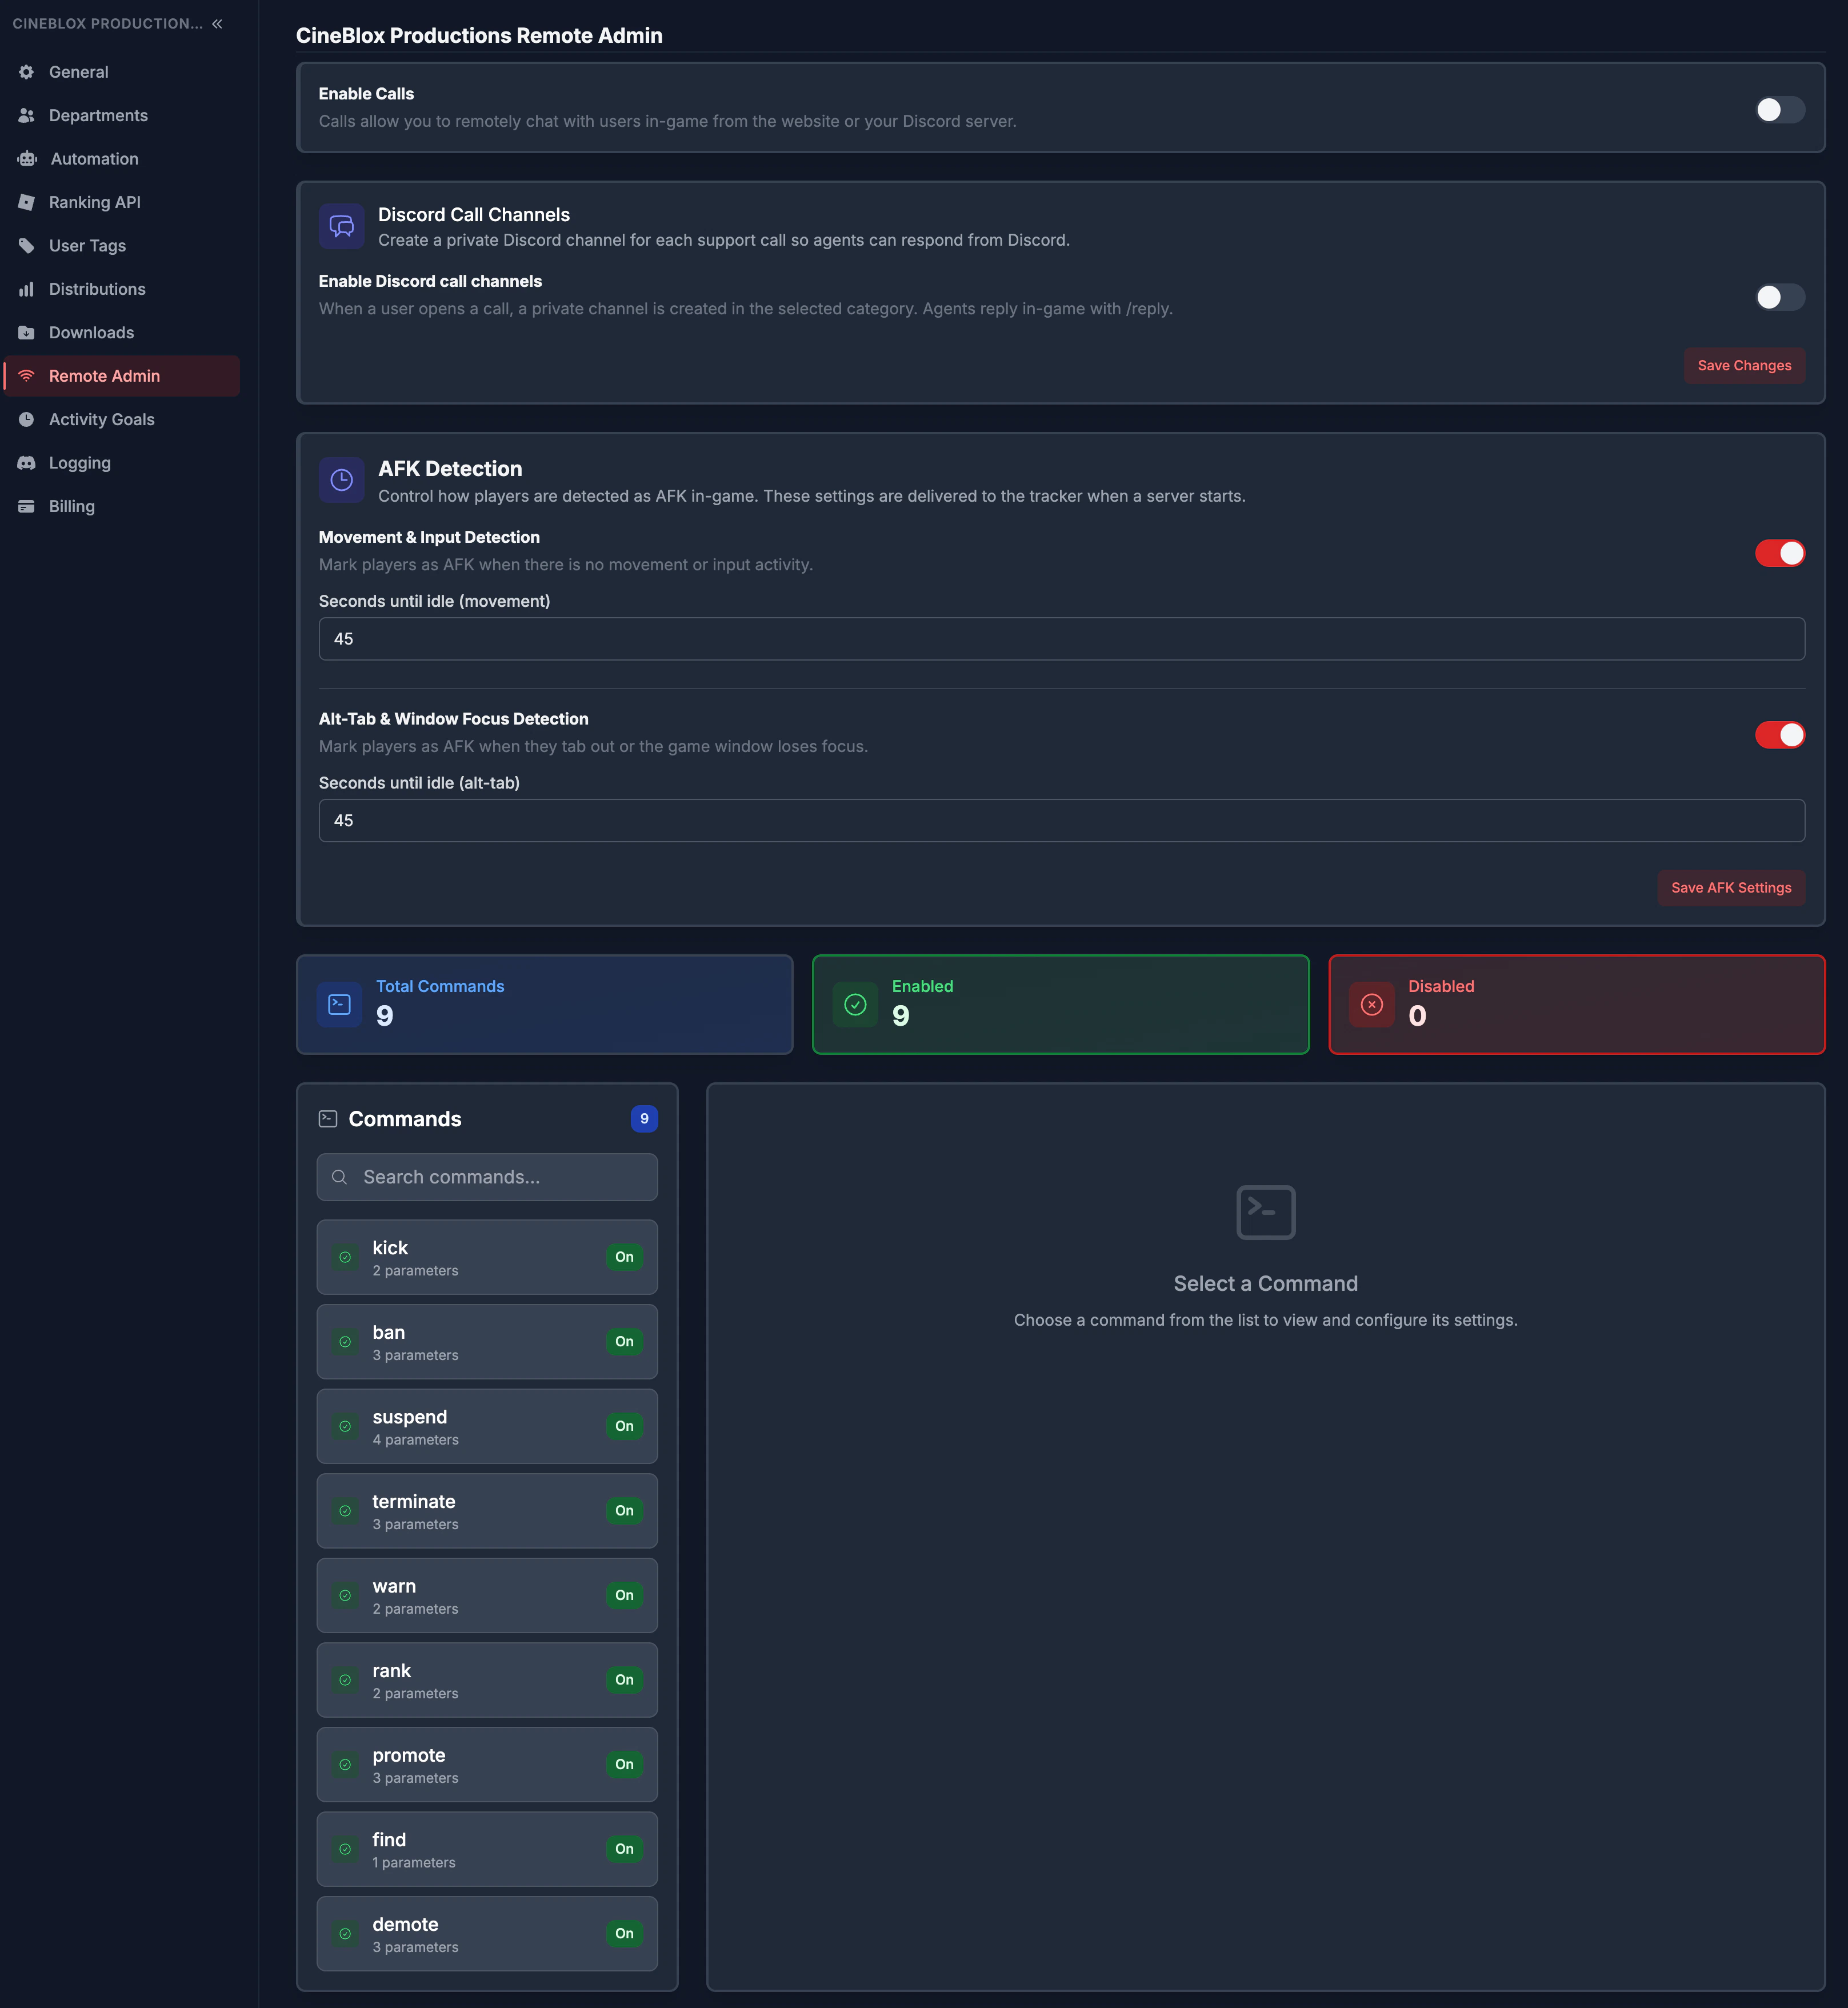Toggle Enable Discord call channels switch

coord(1780,297)
